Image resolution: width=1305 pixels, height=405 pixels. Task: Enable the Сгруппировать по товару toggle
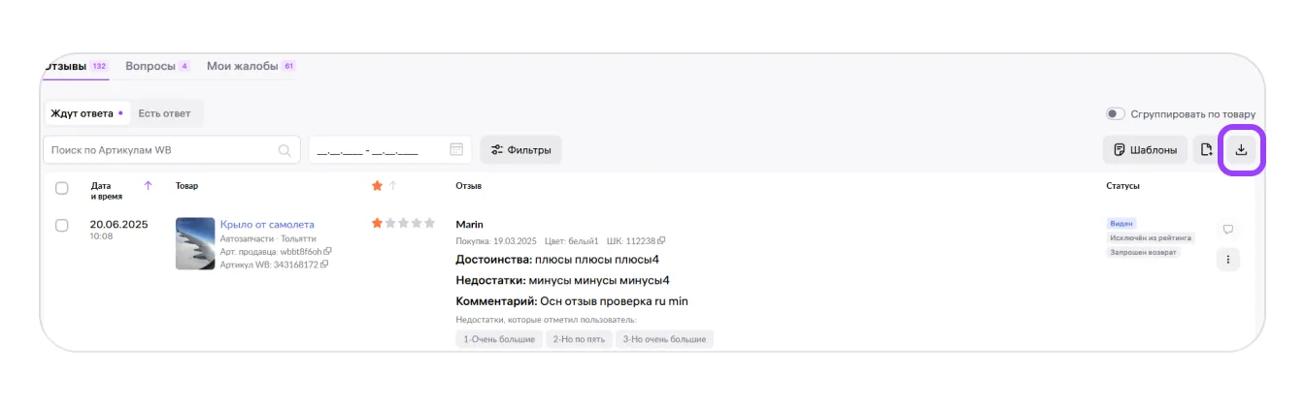[1116, 113]
